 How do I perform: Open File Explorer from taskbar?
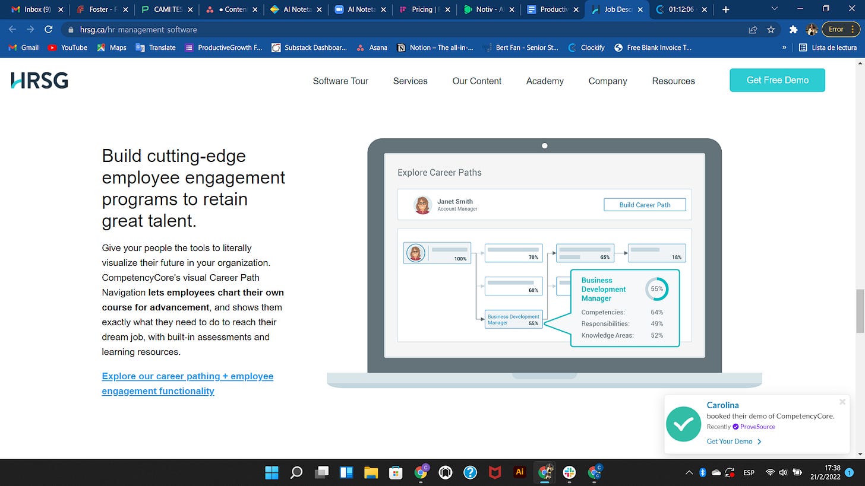pos(371,472)
